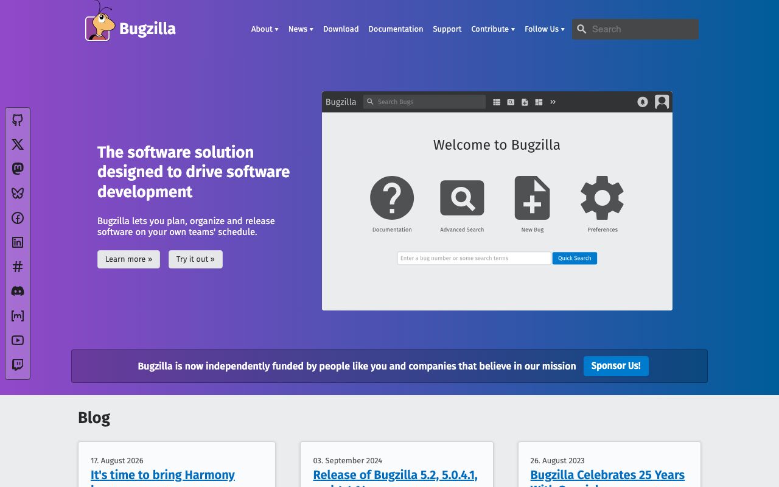
Task: Click the Quick Search button in the preview
Action: point(575,258)
